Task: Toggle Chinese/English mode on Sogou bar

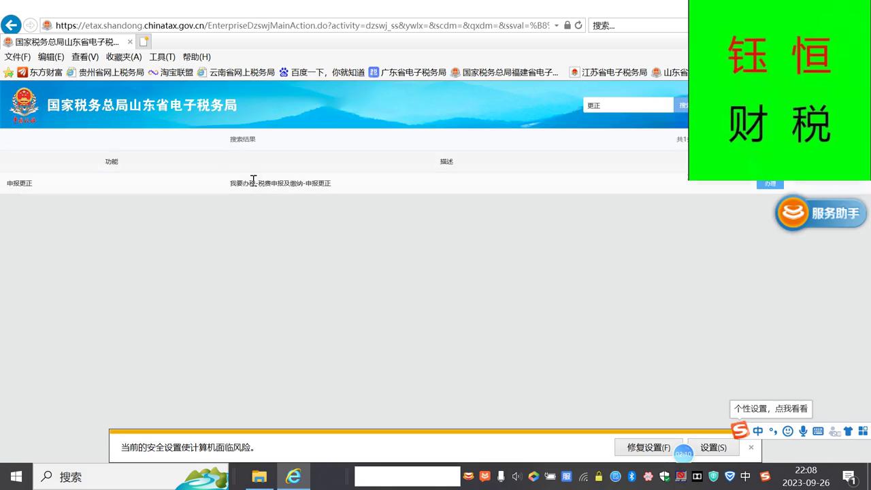Action: click(x=758, y=431)
